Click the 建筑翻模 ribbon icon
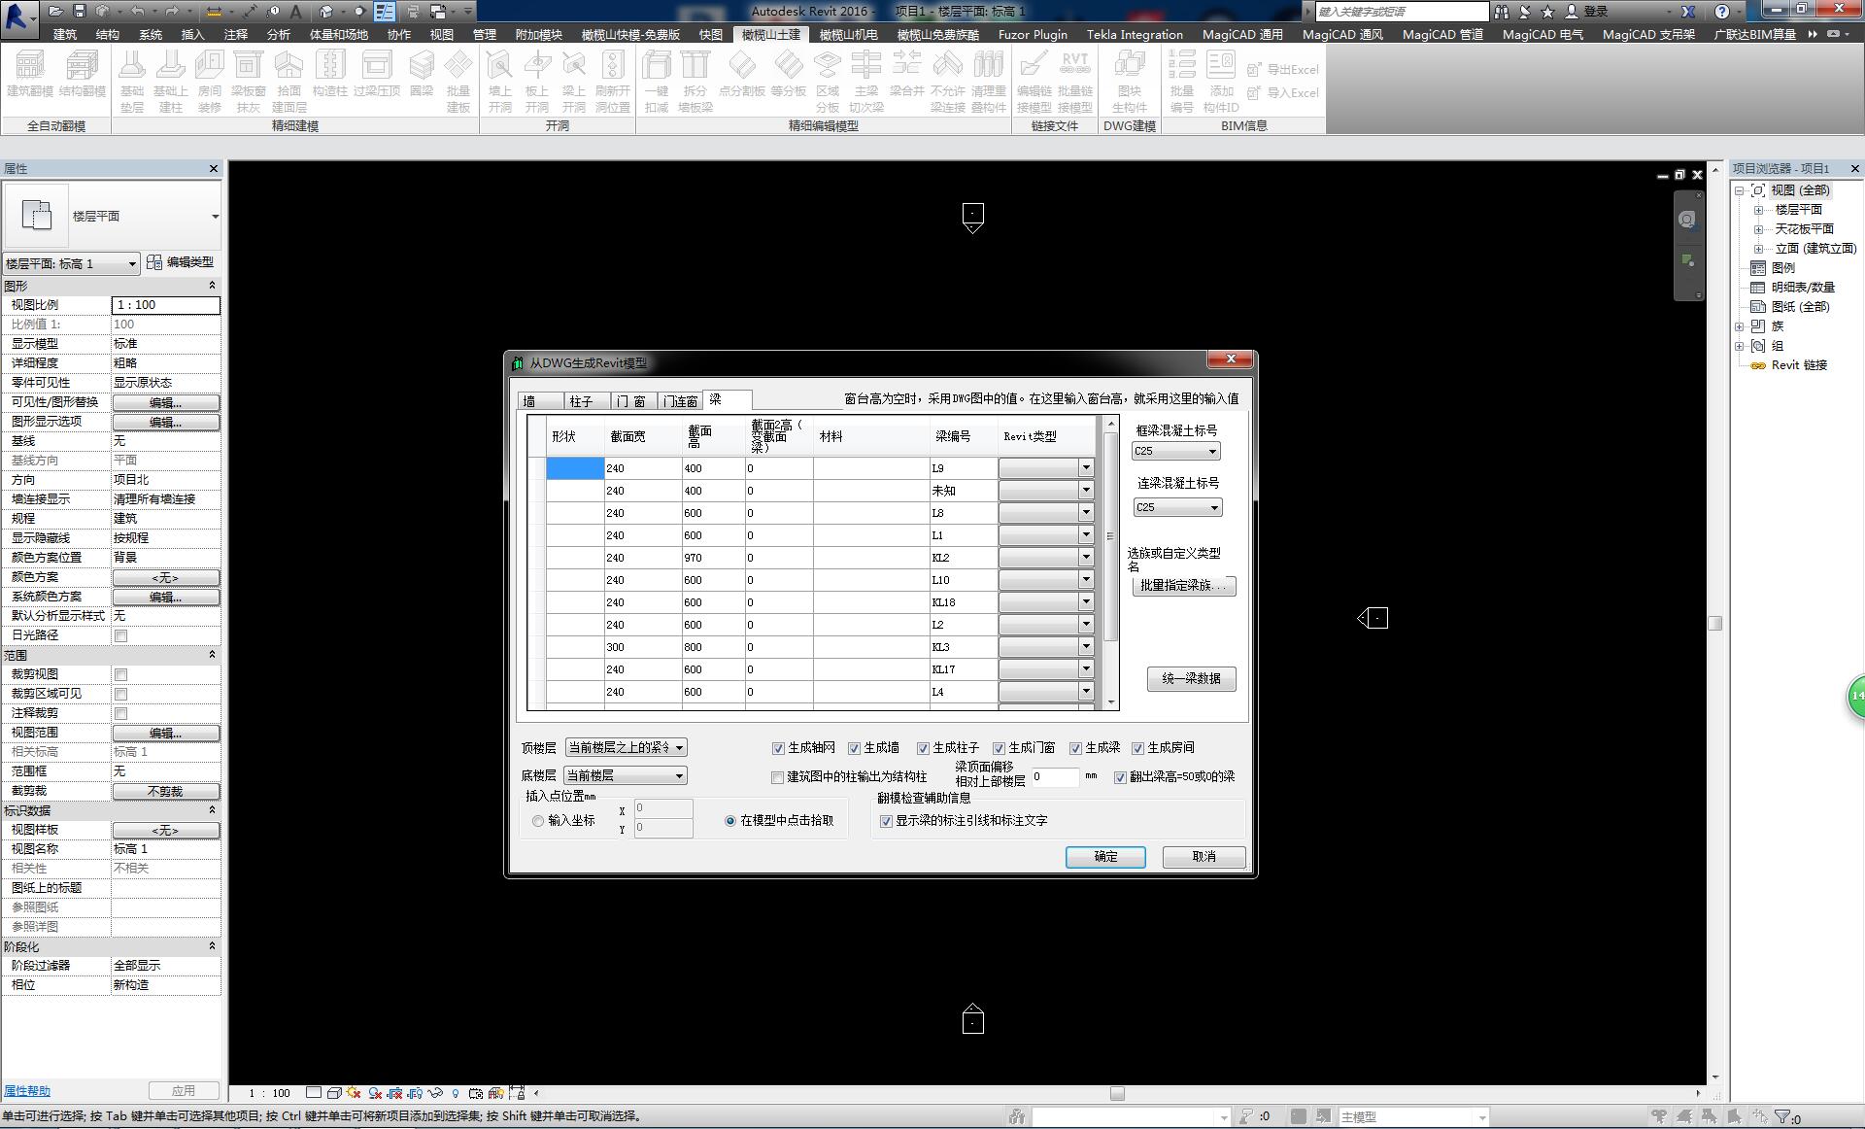 pyautogui.click(x=30, y=74)
